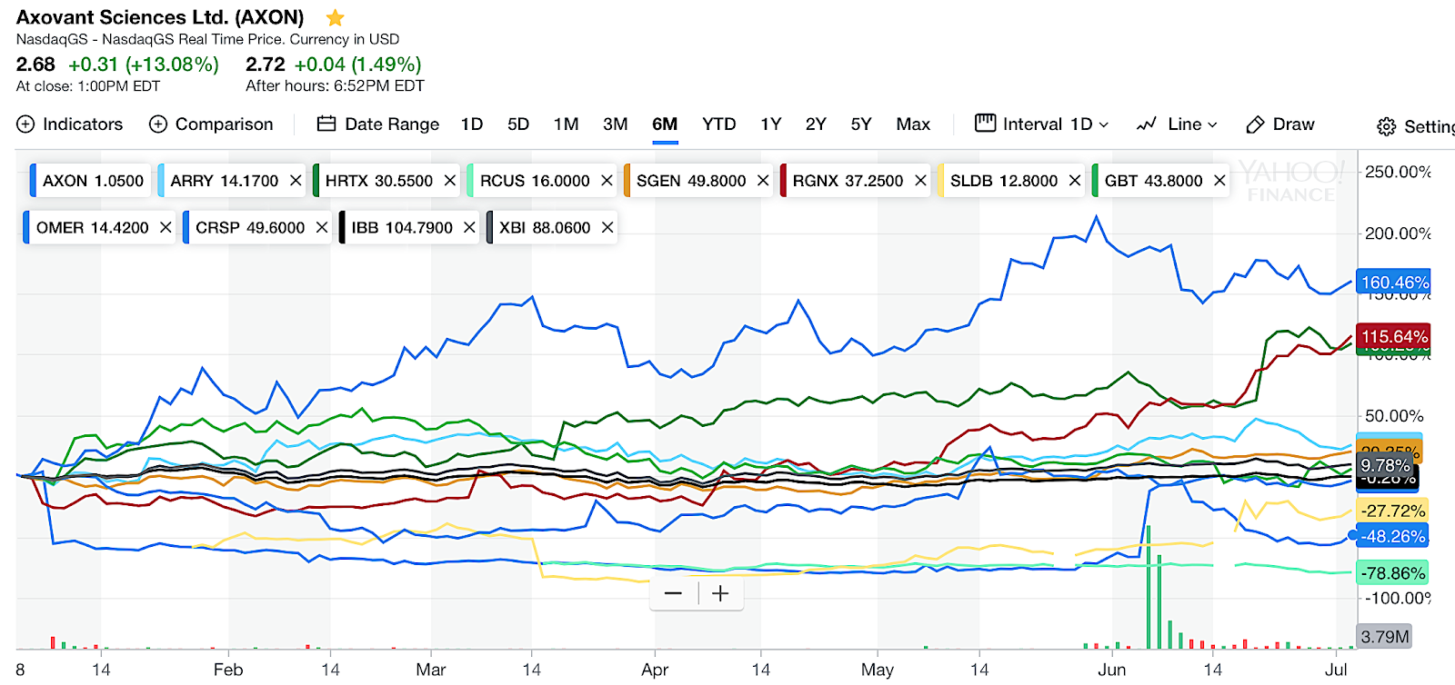1455x685 pixels.
Task: Select the YTD range
Action: click(x=719, y=124)
